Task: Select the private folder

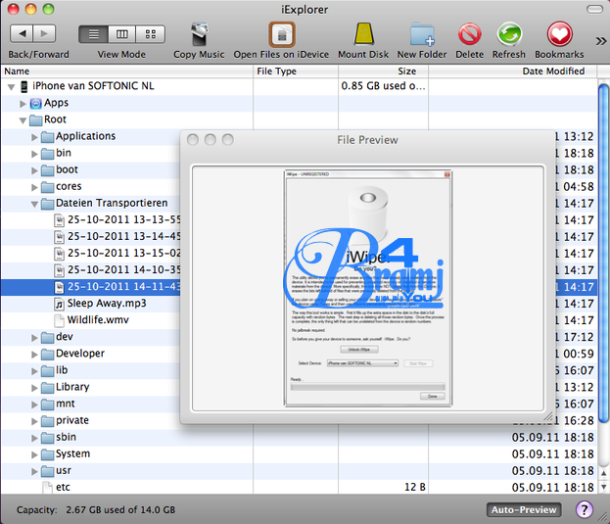Action: click(x=72, y=420)
